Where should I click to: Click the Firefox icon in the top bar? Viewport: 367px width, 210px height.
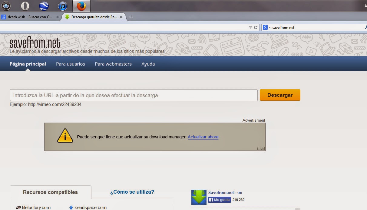81,6
